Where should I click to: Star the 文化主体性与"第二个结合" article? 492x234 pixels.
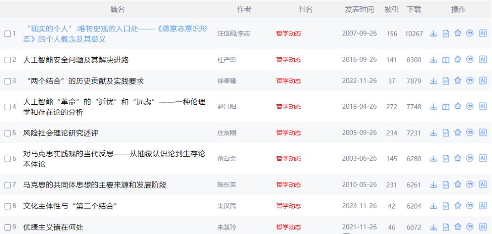458,206
